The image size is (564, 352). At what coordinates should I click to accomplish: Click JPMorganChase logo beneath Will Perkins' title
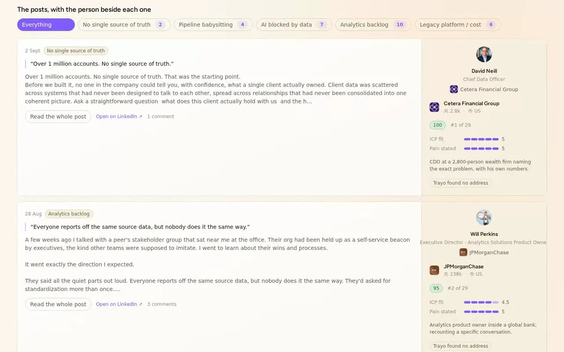(463, 253)
